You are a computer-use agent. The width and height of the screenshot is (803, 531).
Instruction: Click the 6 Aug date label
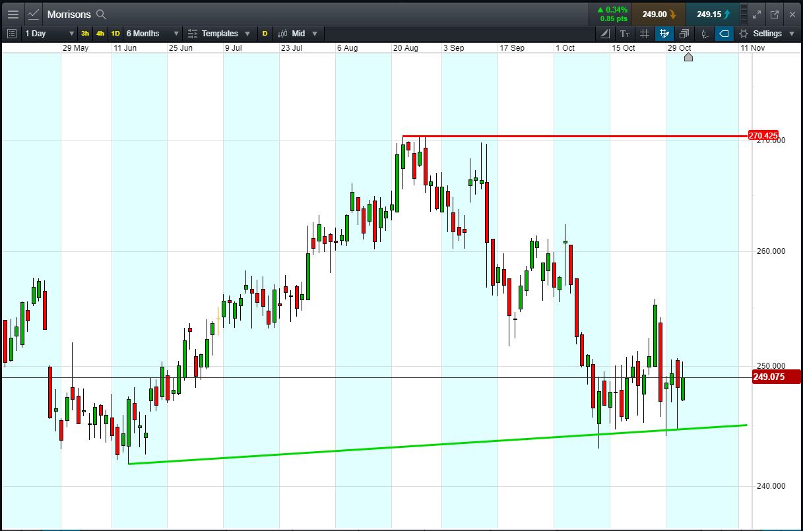[347, 48]
